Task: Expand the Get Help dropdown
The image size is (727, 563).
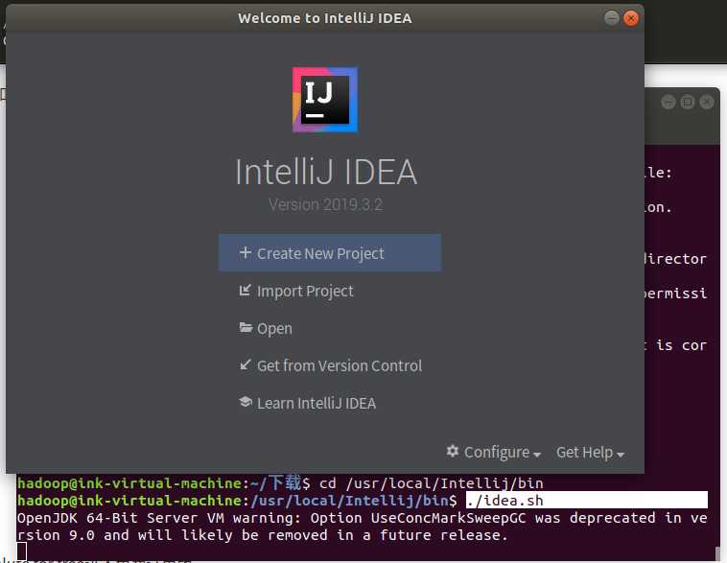Action: (x=590, y=452)
